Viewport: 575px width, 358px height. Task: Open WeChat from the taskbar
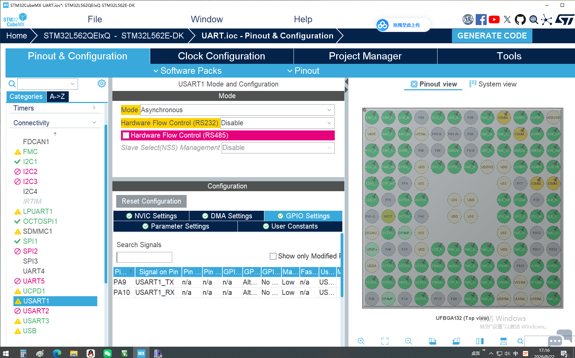coord(108,353)
